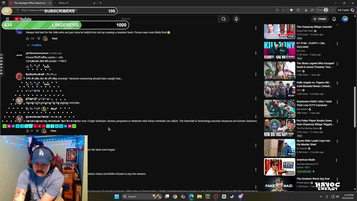Open options for the 'Always feel bad' comment

click(x=256, y=28)
